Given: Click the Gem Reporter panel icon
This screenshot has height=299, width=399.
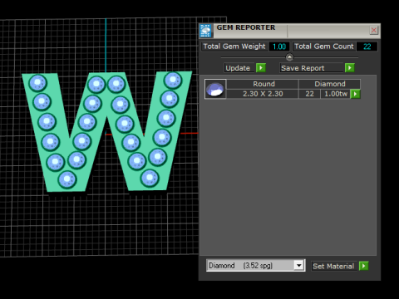Looking at the screenshot, I should [x=205, y=31].
